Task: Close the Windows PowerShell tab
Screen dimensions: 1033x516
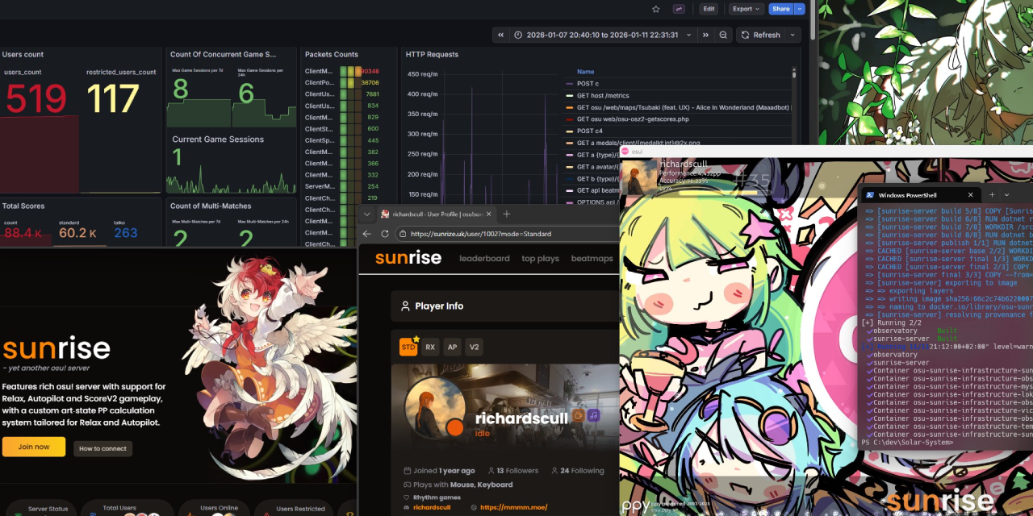Action: pyautogui.click(x=970, y=195)
